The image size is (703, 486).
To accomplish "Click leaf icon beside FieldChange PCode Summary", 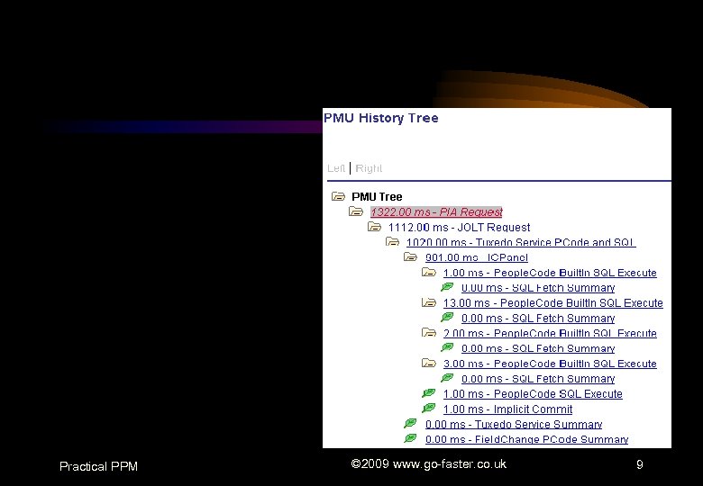I will (x=410, y=438).
